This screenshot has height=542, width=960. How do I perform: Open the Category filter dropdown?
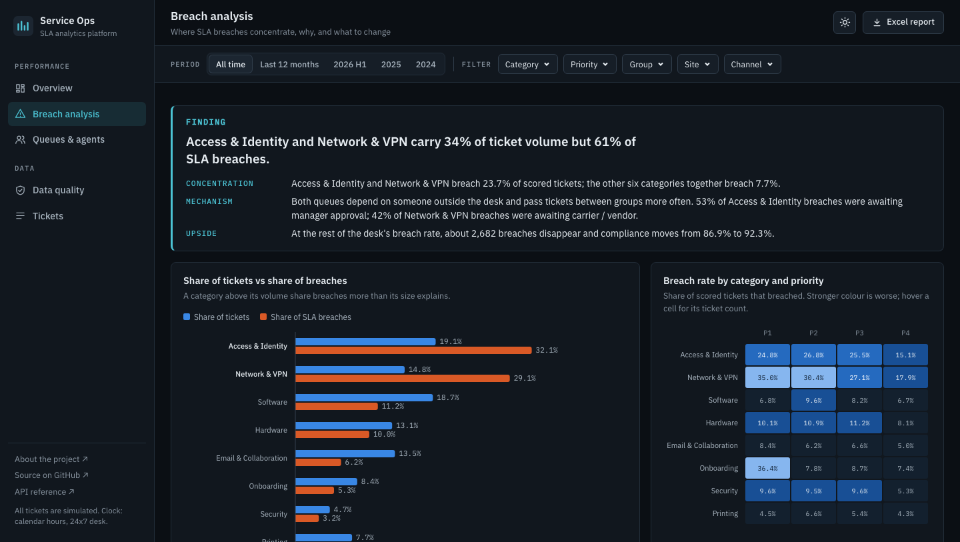pyautogui.click(x=527, y=64)
